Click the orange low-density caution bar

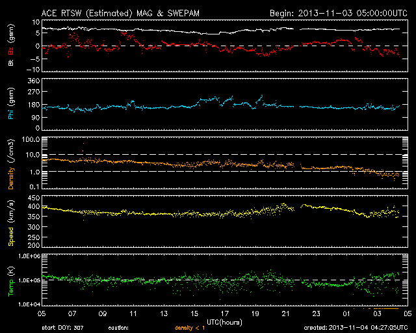(385, 308)
